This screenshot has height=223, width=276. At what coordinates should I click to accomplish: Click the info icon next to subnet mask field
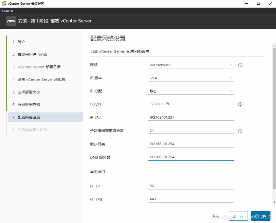click(240, 131)
